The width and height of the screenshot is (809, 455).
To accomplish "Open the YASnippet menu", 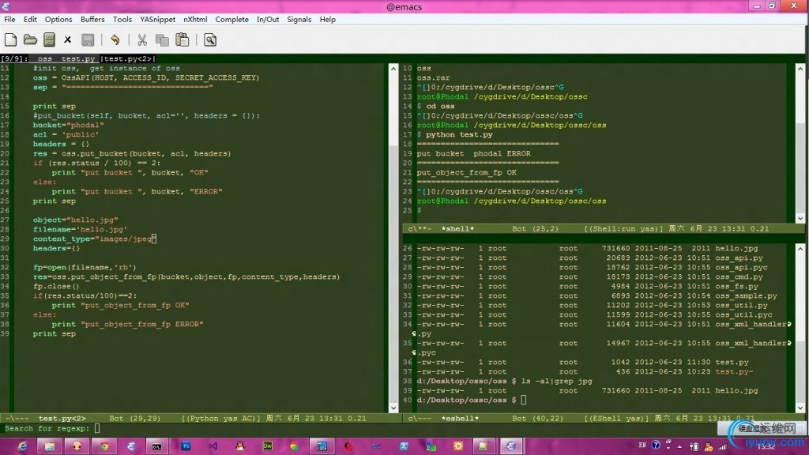I will point(157,19).
